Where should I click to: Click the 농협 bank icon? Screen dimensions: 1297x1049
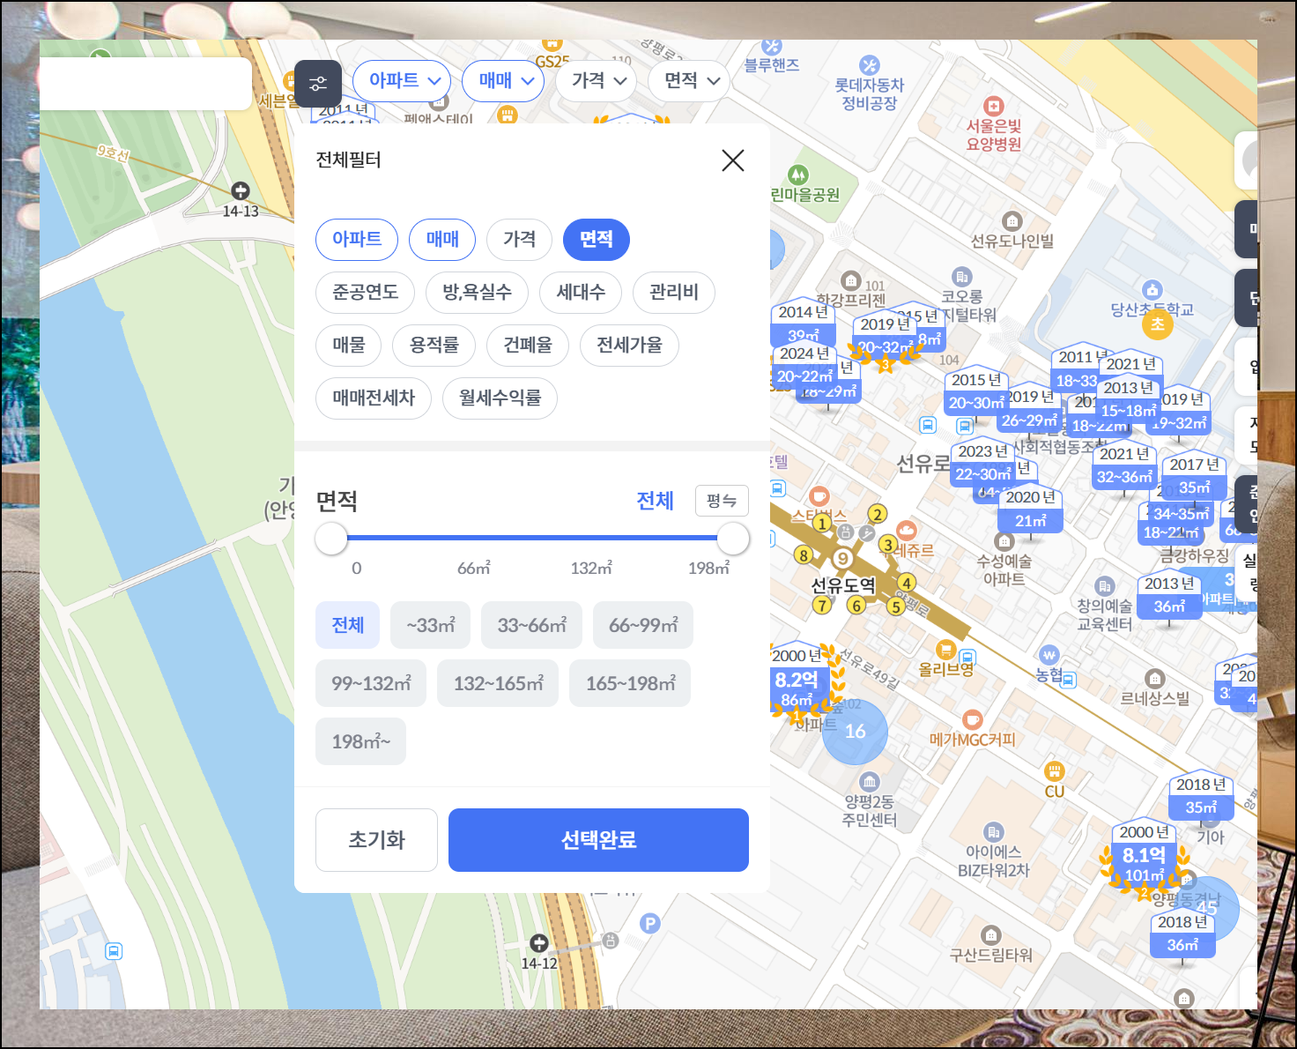(1049, 655)
